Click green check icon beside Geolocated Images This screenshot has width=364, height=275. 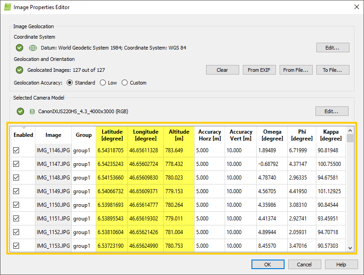[20, 70]
